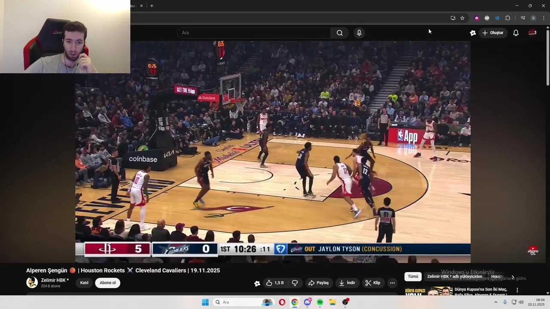The image size is (550, 309).
Task: Open Spotify from the taskbar
Action: [320, 302]
